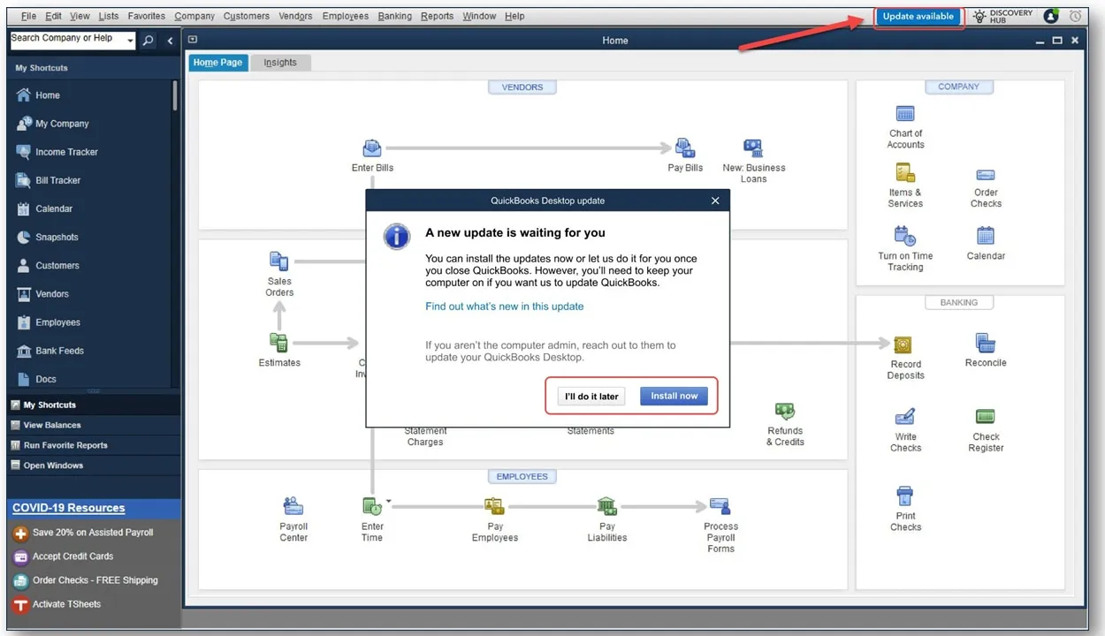This screenshot has height=636, width=1105.
Task: Open the Pay Bills icon
Action: [x=685, y=148]
